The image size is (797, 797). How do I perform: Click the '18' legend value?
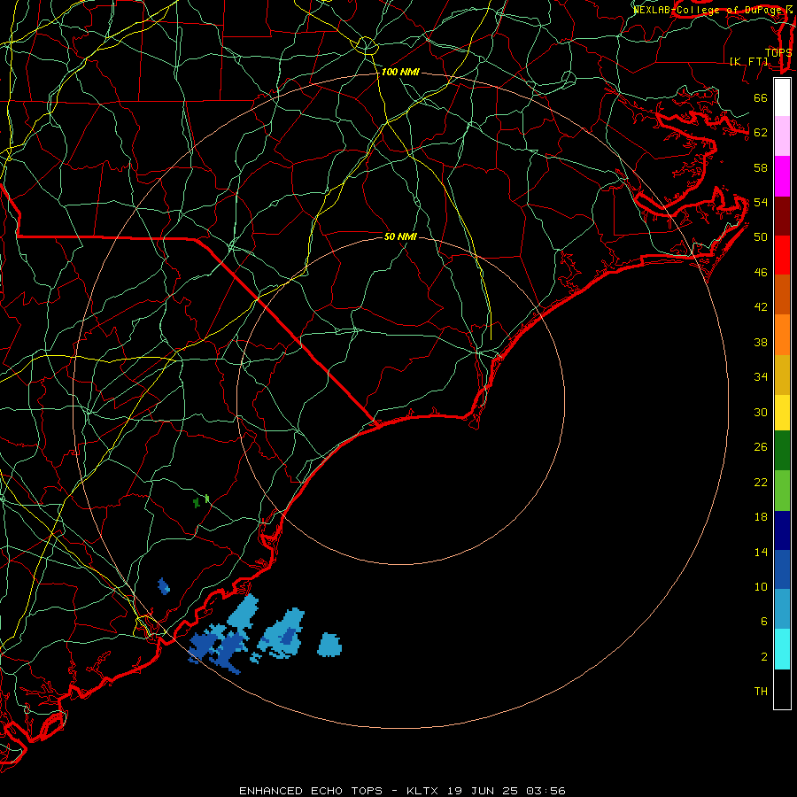[x=761, y=517]
